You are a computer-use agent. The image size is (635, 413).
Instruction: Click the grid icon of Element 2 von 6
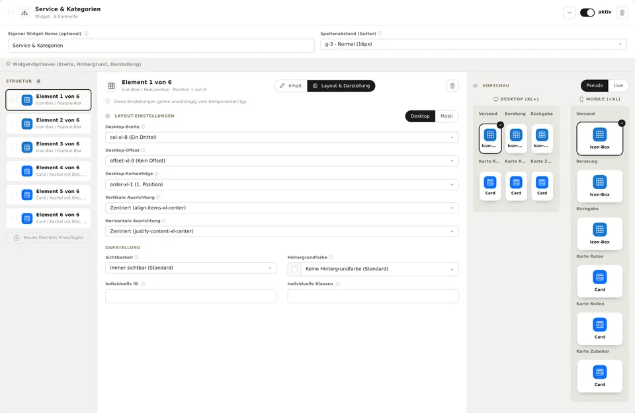26,124
